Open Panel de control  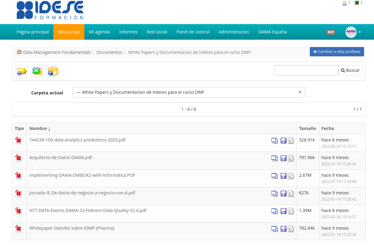pos(193,32)
